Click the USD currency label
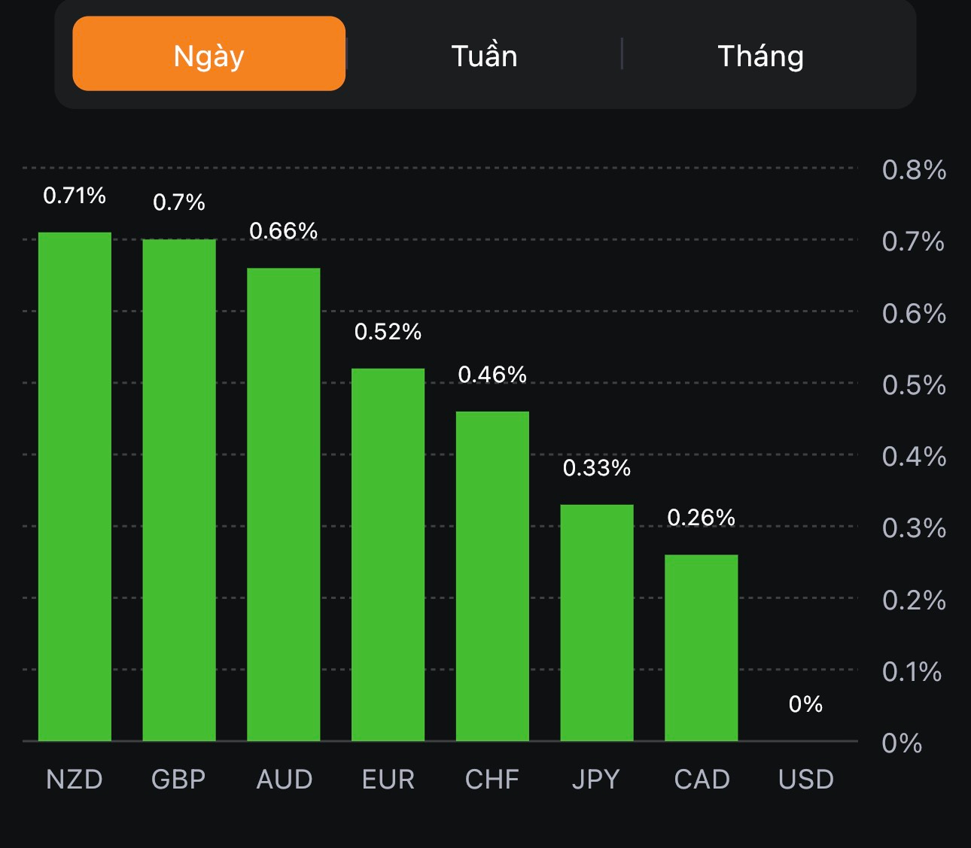Image resolution: width=971 pixels, height=848 pixels. 806,779
